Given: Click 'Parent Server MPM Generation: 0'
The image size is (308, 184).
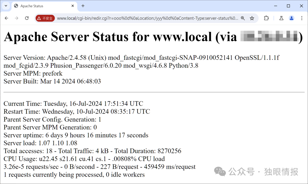Looking at the screenshot, I should pos(50,127).
